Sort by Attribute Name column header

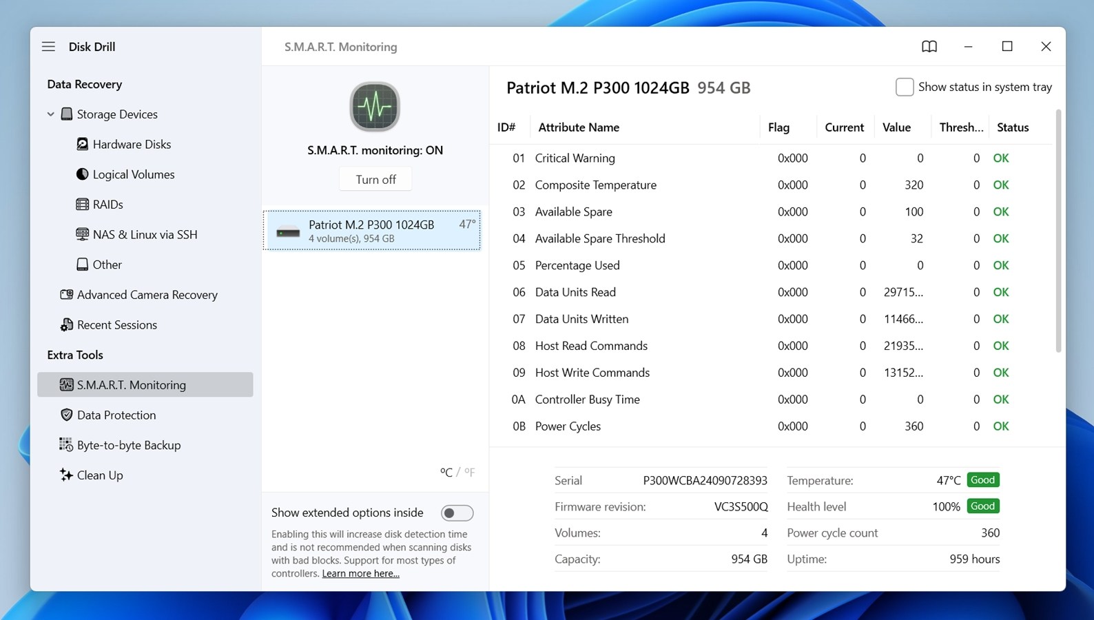point(578,127)
